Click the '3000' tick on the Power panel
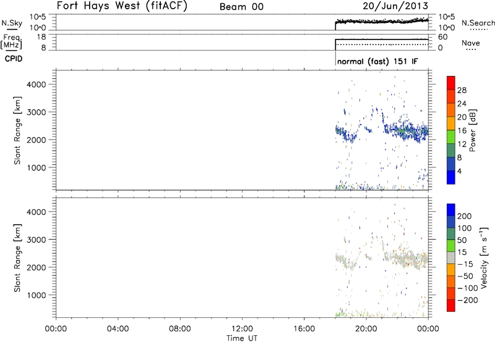This screenshot has height=342, width=495. 37,112
